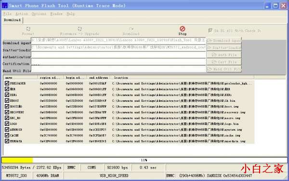Uncheck the ANDROID partition checkbox

(x=7, y=130)
